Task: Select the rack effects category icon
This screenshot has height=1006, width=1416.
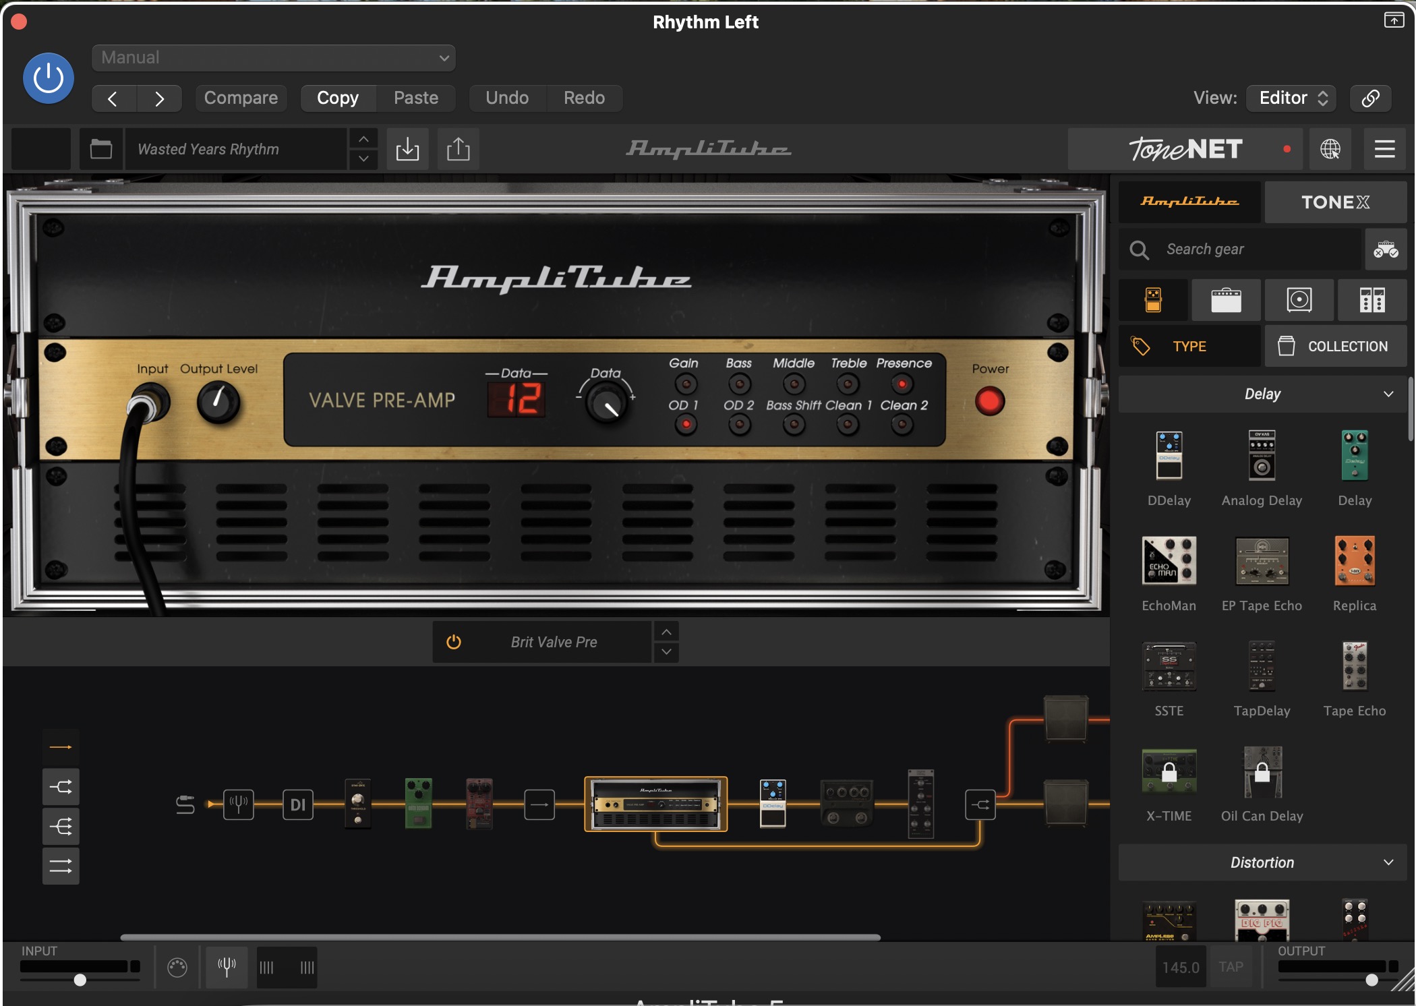Action: point(1372,300)
